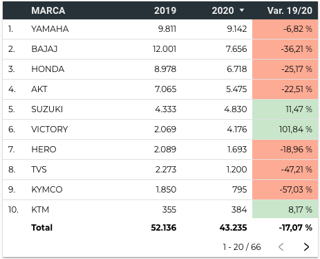Sort table by MARCA column header
Image resolution: width=320 pixels, height=259 pixels.
[48, 10]
